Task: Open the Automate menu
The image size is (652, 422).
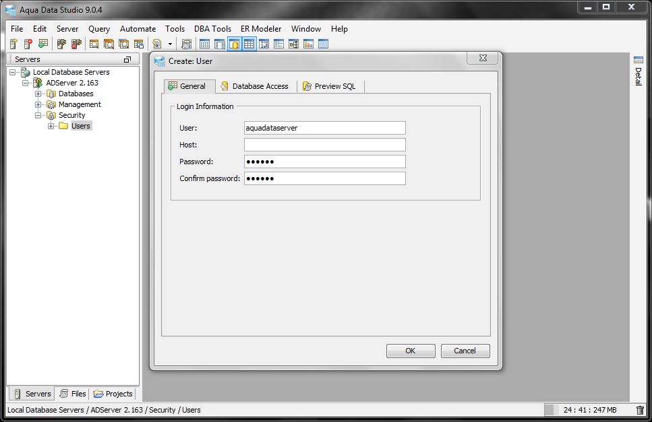Action: tap(138, 29)
